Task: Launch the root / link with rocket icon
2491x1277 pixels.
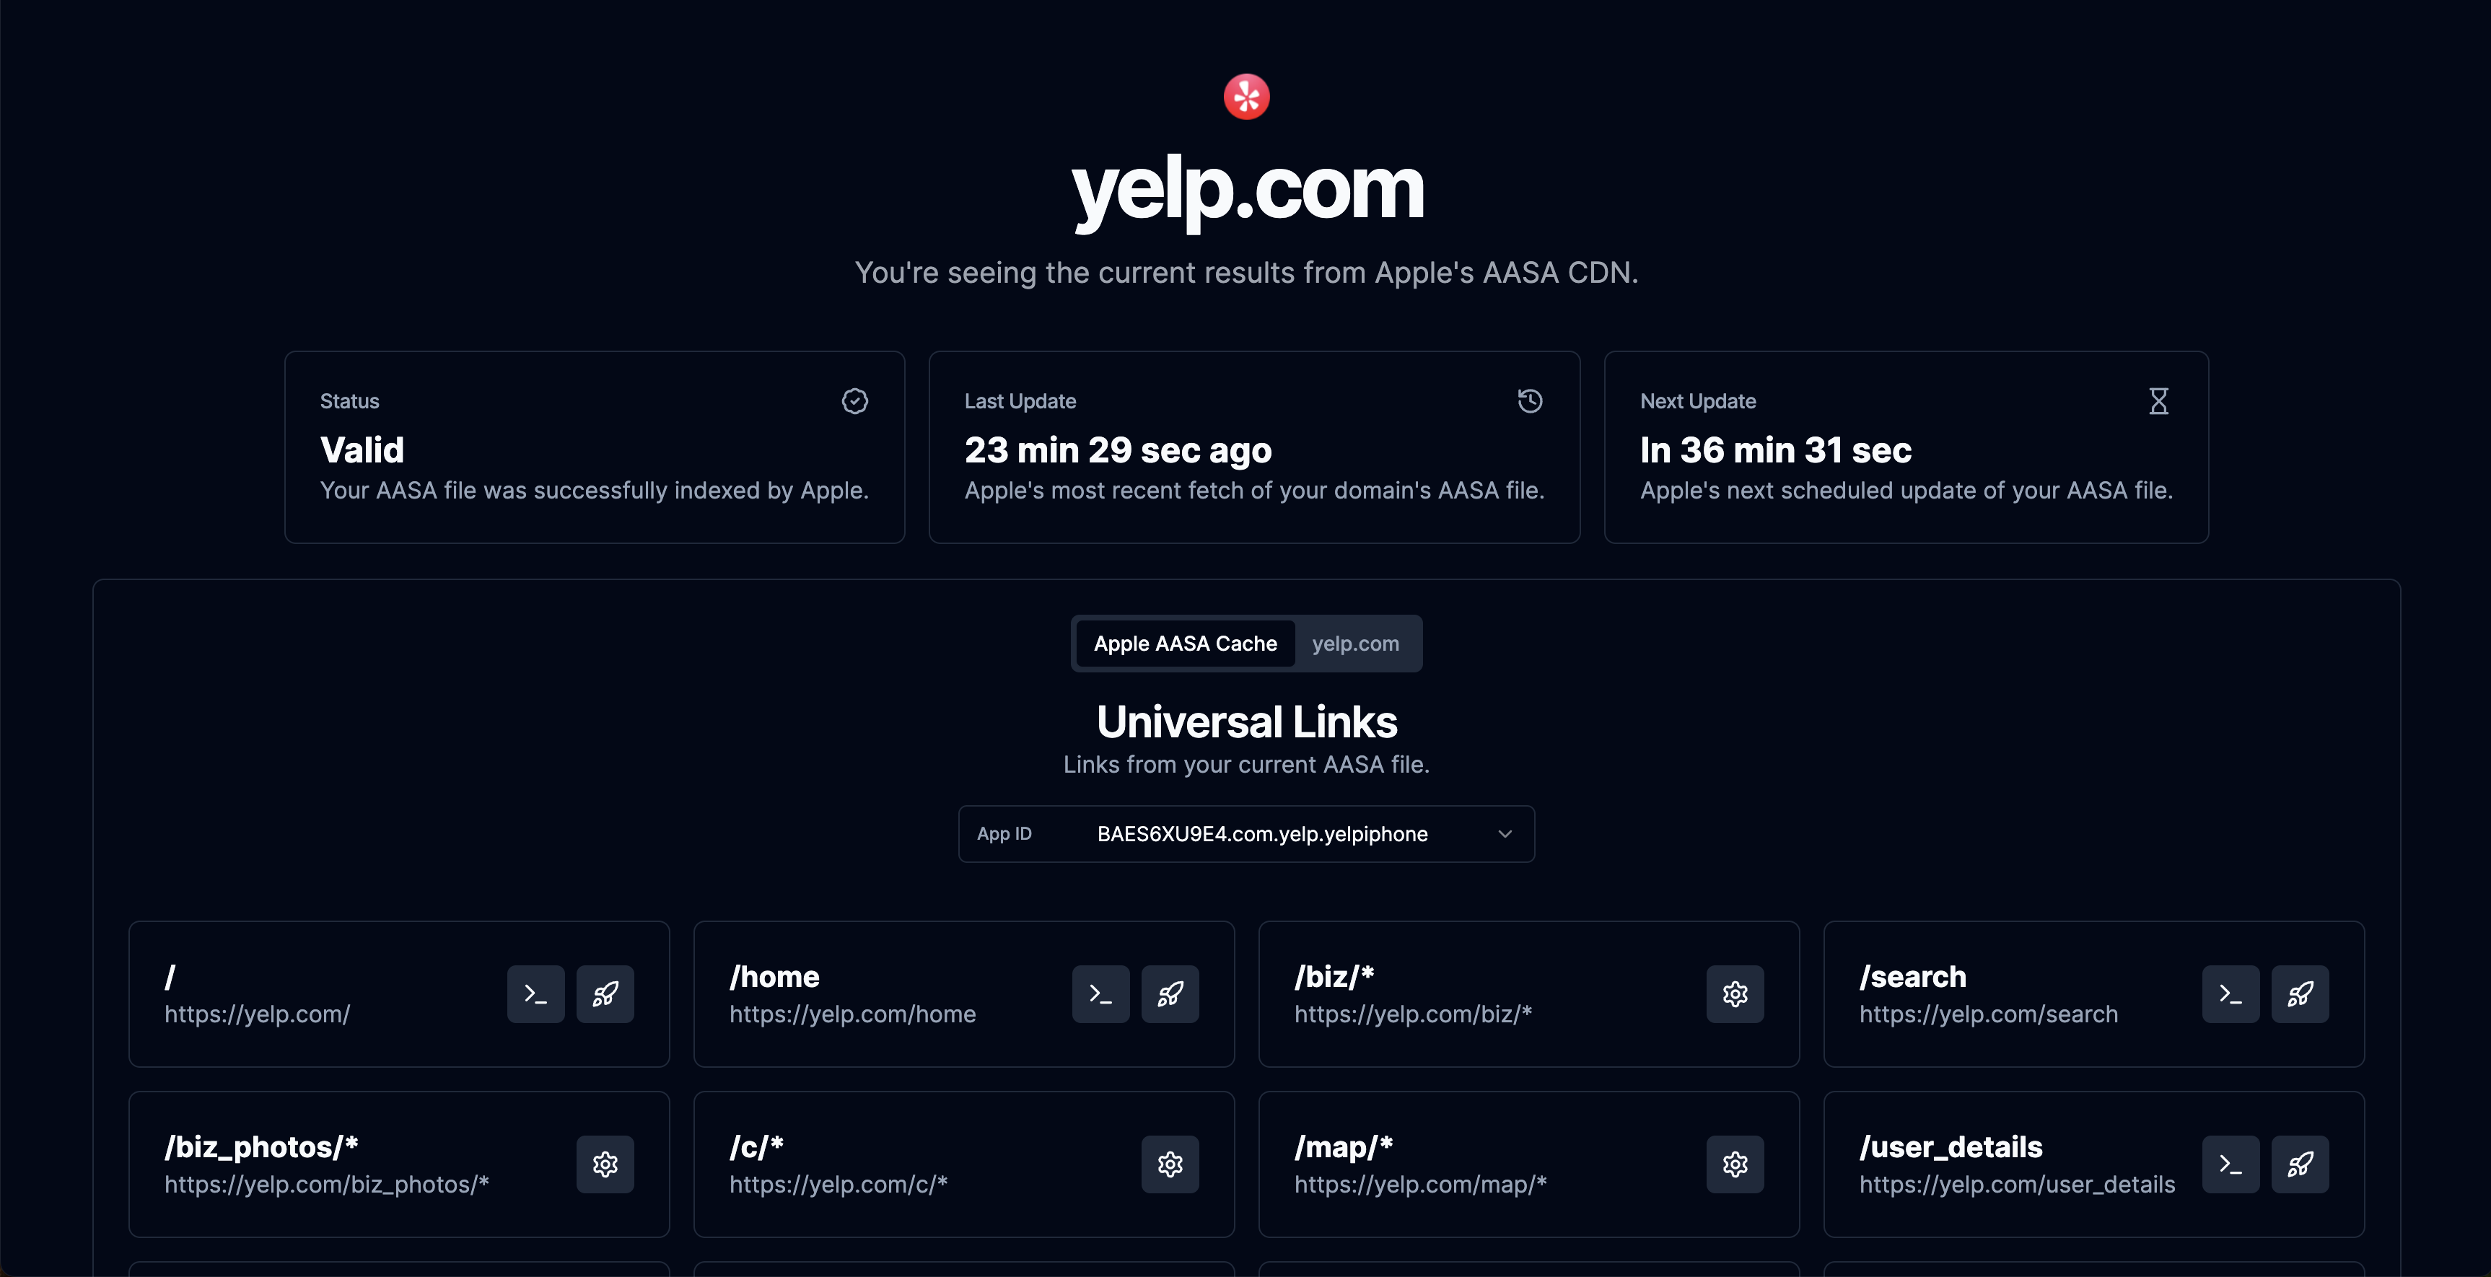Action: coord(605,993)
